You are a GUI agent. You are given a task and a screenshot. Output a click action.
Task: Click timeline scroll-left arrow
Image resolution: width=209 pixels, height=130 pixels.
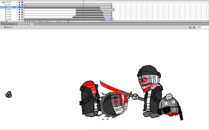click(x=68, y=21)
